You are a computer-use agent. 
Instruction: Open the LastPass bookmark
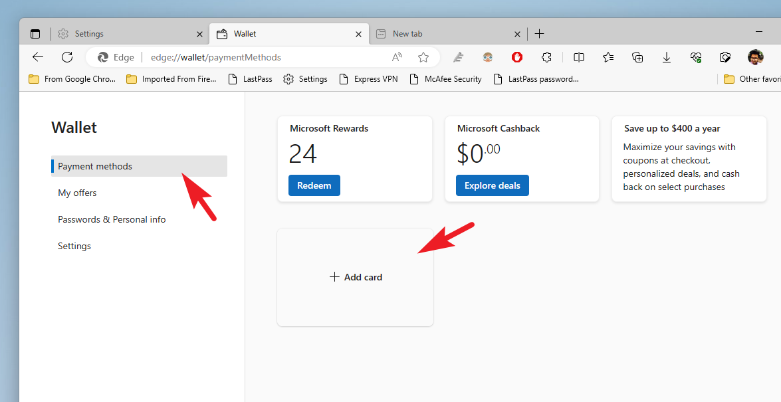pos(250,78)
